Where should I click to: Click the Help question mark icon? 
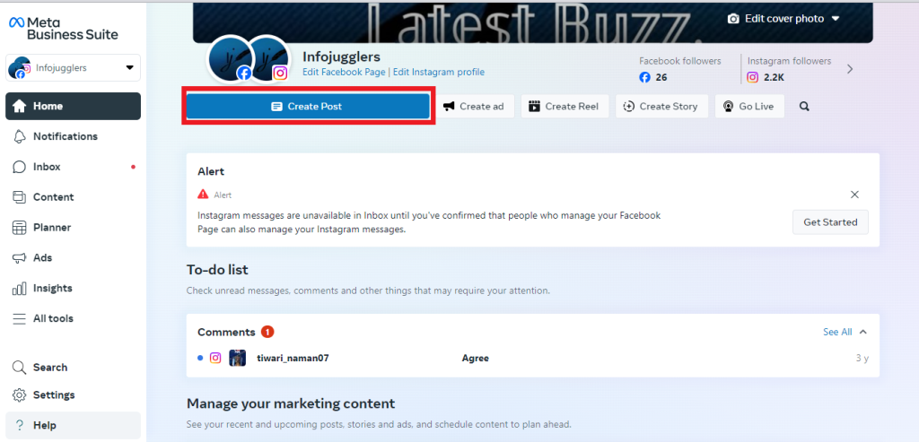pos(20,426)
